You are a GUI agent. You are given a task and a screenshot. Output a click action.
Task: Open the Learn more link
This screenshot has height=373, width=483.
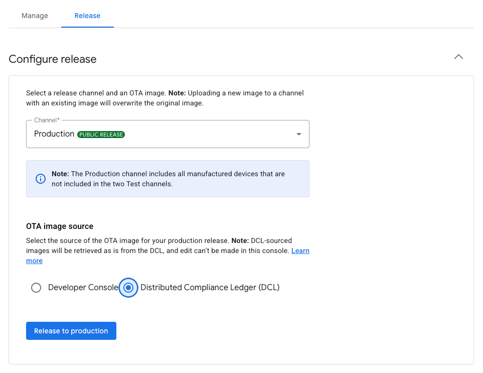pos(300,251)
